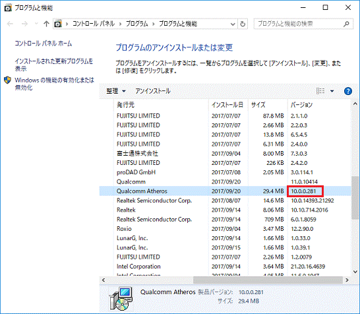
Task: Open help with the question mark icon
Action: (x=348, y=91)
